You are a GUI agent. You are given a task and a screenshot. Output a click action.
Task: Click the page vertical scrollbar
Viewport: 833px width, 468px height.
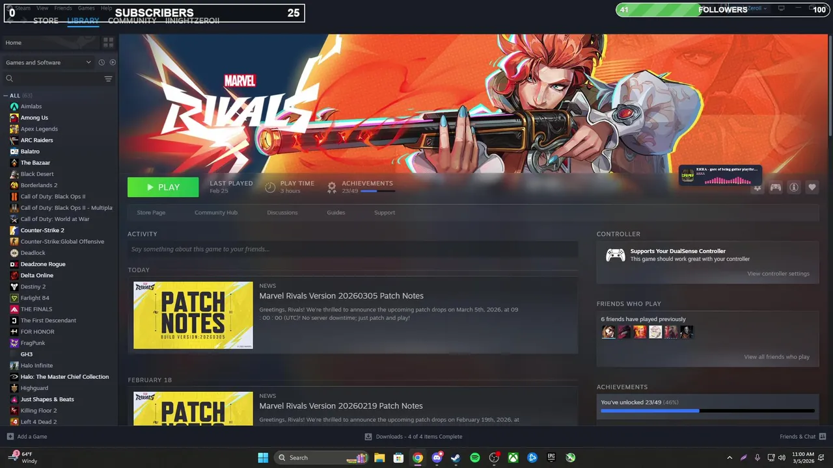click(x=829, y=86)
